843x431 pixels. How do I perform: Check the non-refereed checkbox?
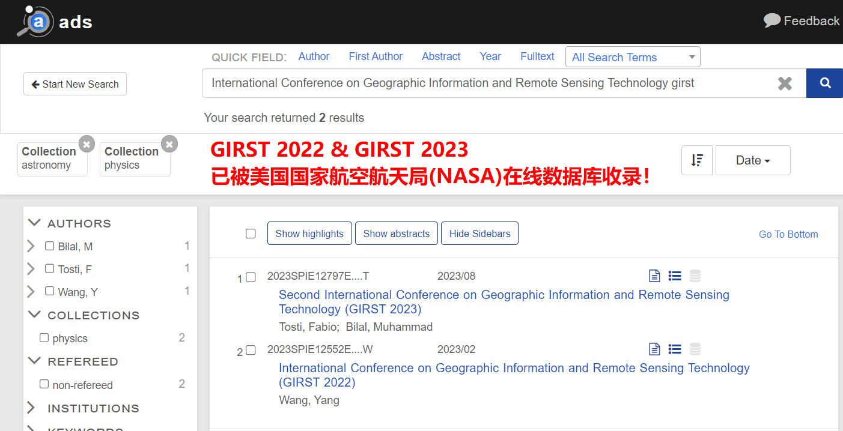(44, 384)
